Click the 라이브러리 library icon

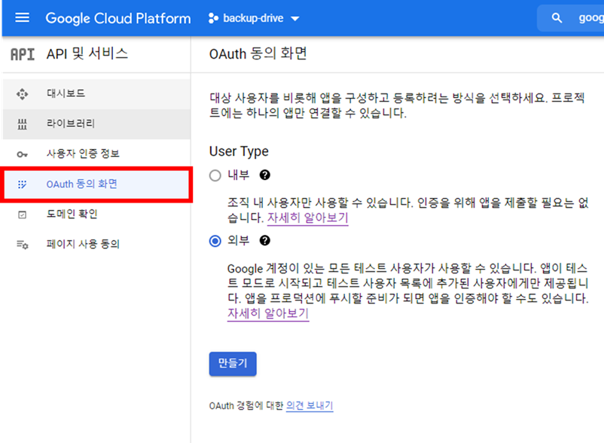pyautogui.click(x=23, y=124)
